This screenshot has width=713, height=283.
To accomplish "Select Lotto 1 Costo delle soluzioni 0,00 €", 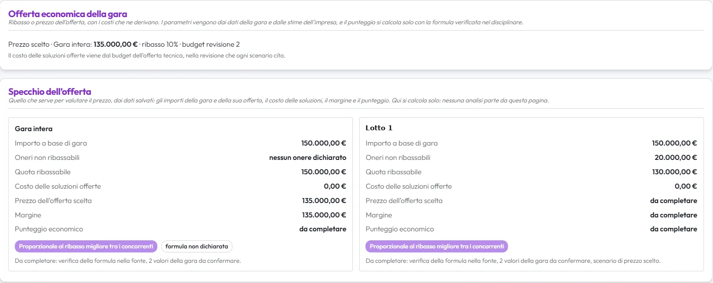I will pyautogui.click(x=686, y=186).
